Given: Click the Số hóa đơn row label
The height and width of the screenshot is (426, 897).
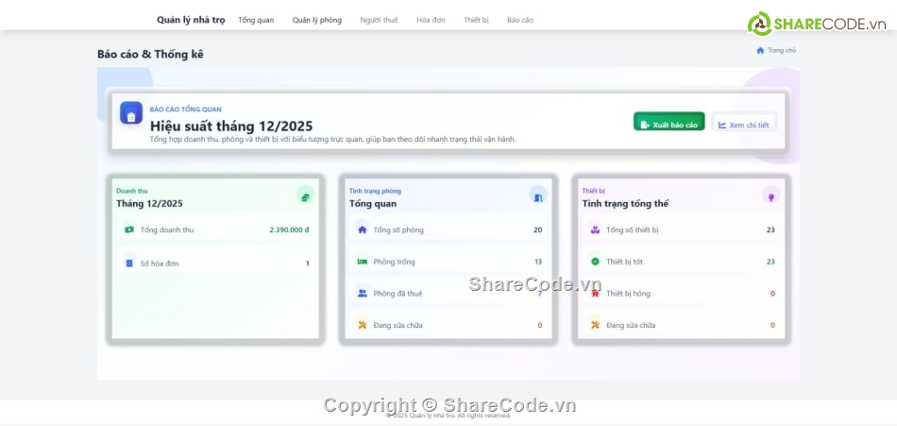Looking at the screenshot, I should pos(160,264).
